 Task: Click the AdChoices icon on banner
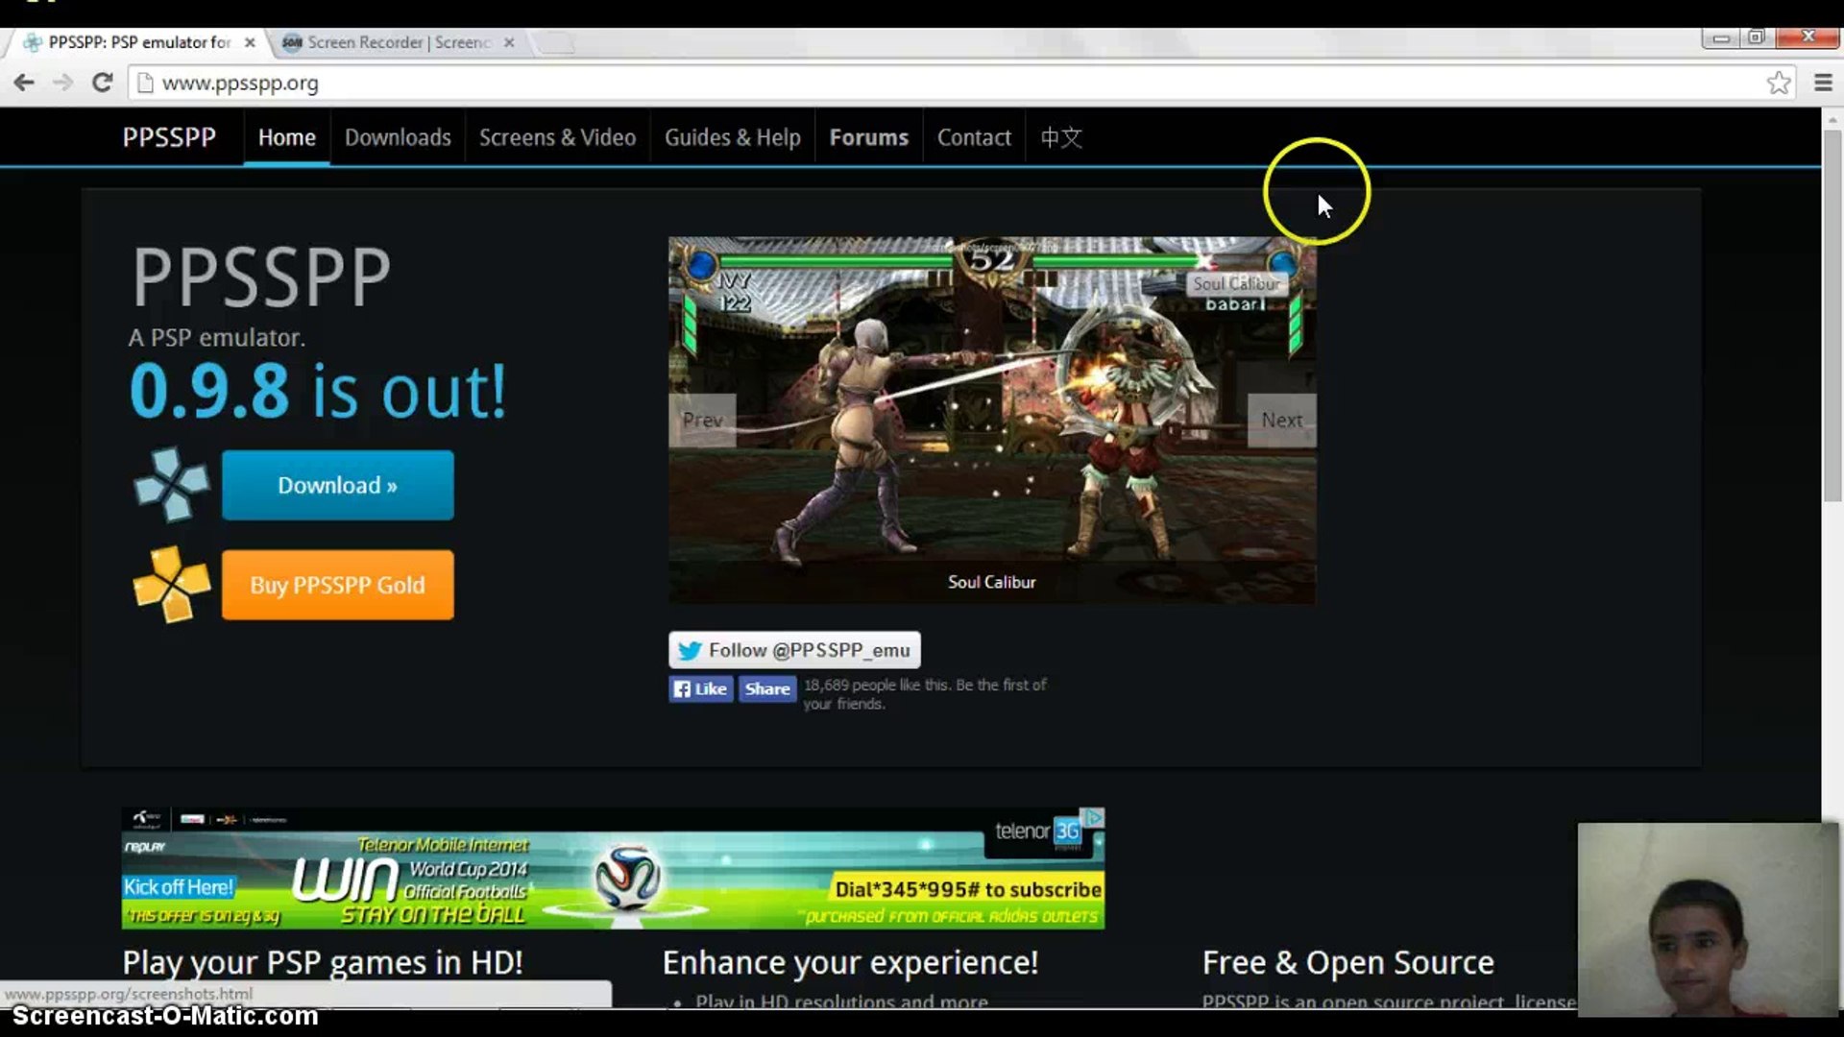click(1093, 817)
